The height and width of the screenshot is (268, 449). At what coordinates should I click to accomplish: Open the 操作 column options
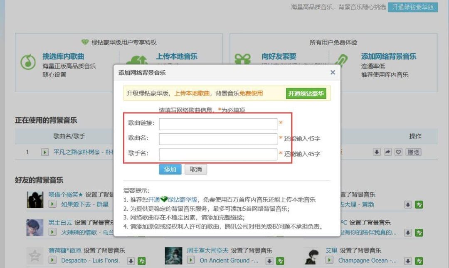415,136
